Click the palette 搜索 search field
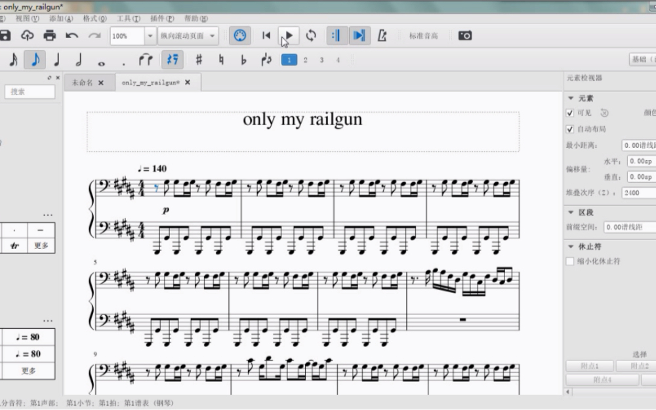 [30, 92]
